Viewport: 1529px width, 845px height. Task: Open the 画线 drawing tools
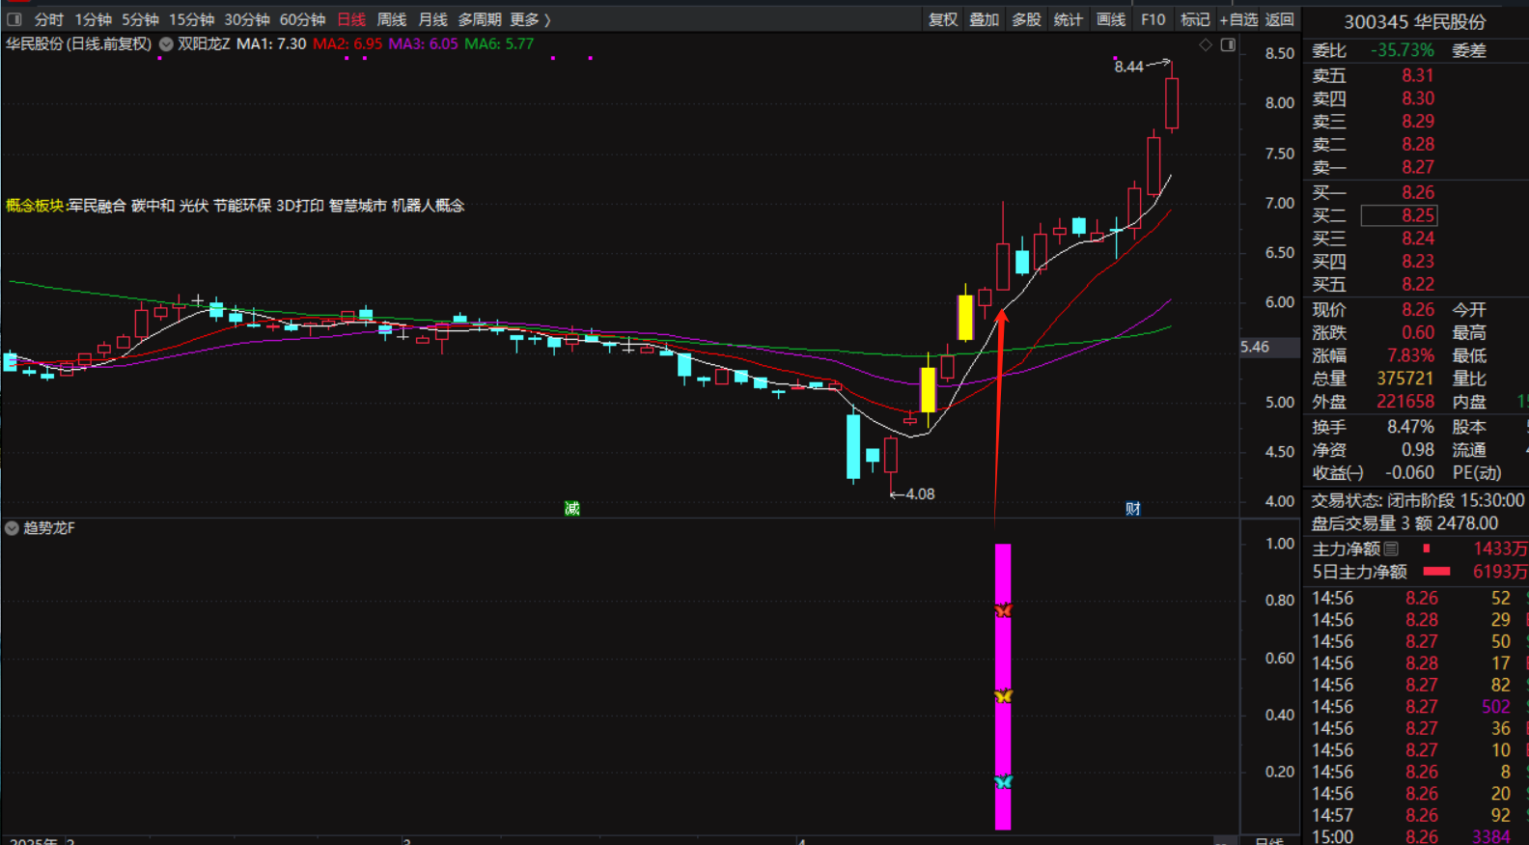[1110, 19]
